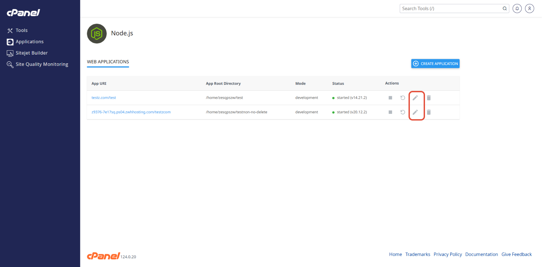Click the Node.js page title
The height and width of the screenshot is (267, 542).
pyautogui.click(x=122, y=33)
